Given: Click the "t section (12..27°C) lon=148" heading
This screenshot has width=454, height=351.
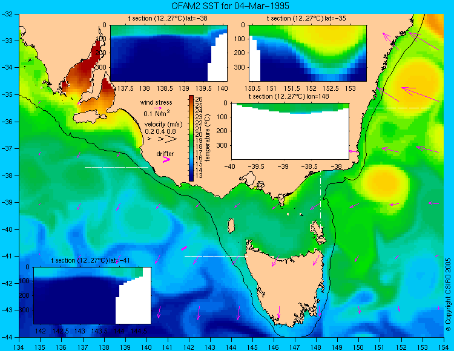Looking at the screenshot, I should 289,96.
